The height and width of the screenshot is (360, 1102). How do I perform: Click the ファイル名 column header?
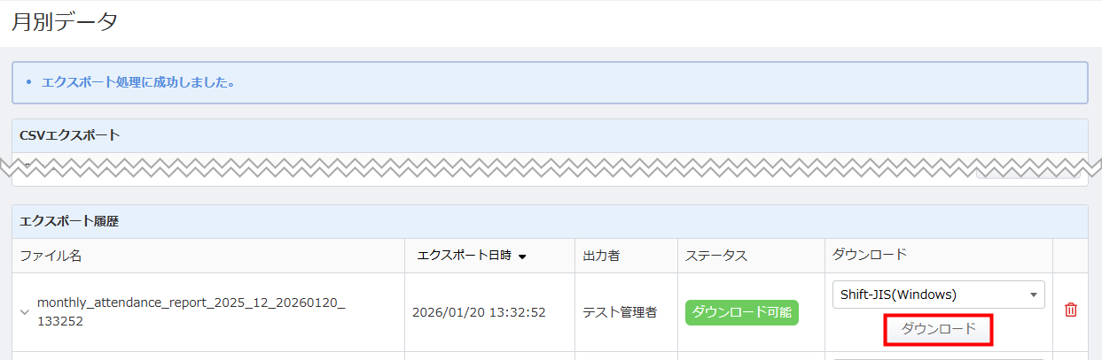point(51,256)
